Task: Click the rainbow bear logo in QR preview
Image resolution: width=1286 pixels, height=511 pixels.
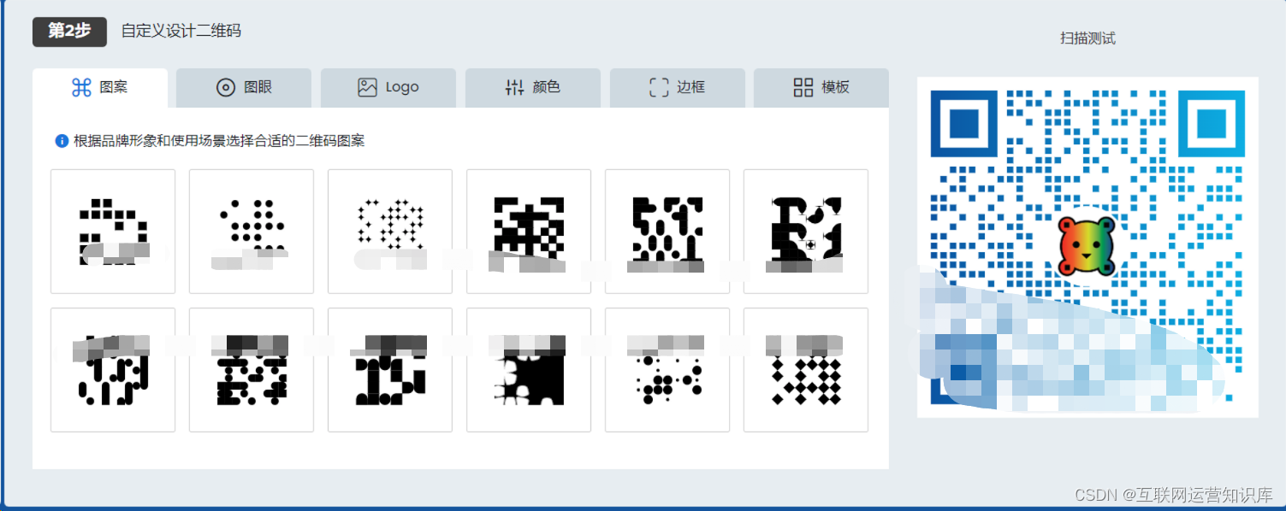Action: point(1087,246)
